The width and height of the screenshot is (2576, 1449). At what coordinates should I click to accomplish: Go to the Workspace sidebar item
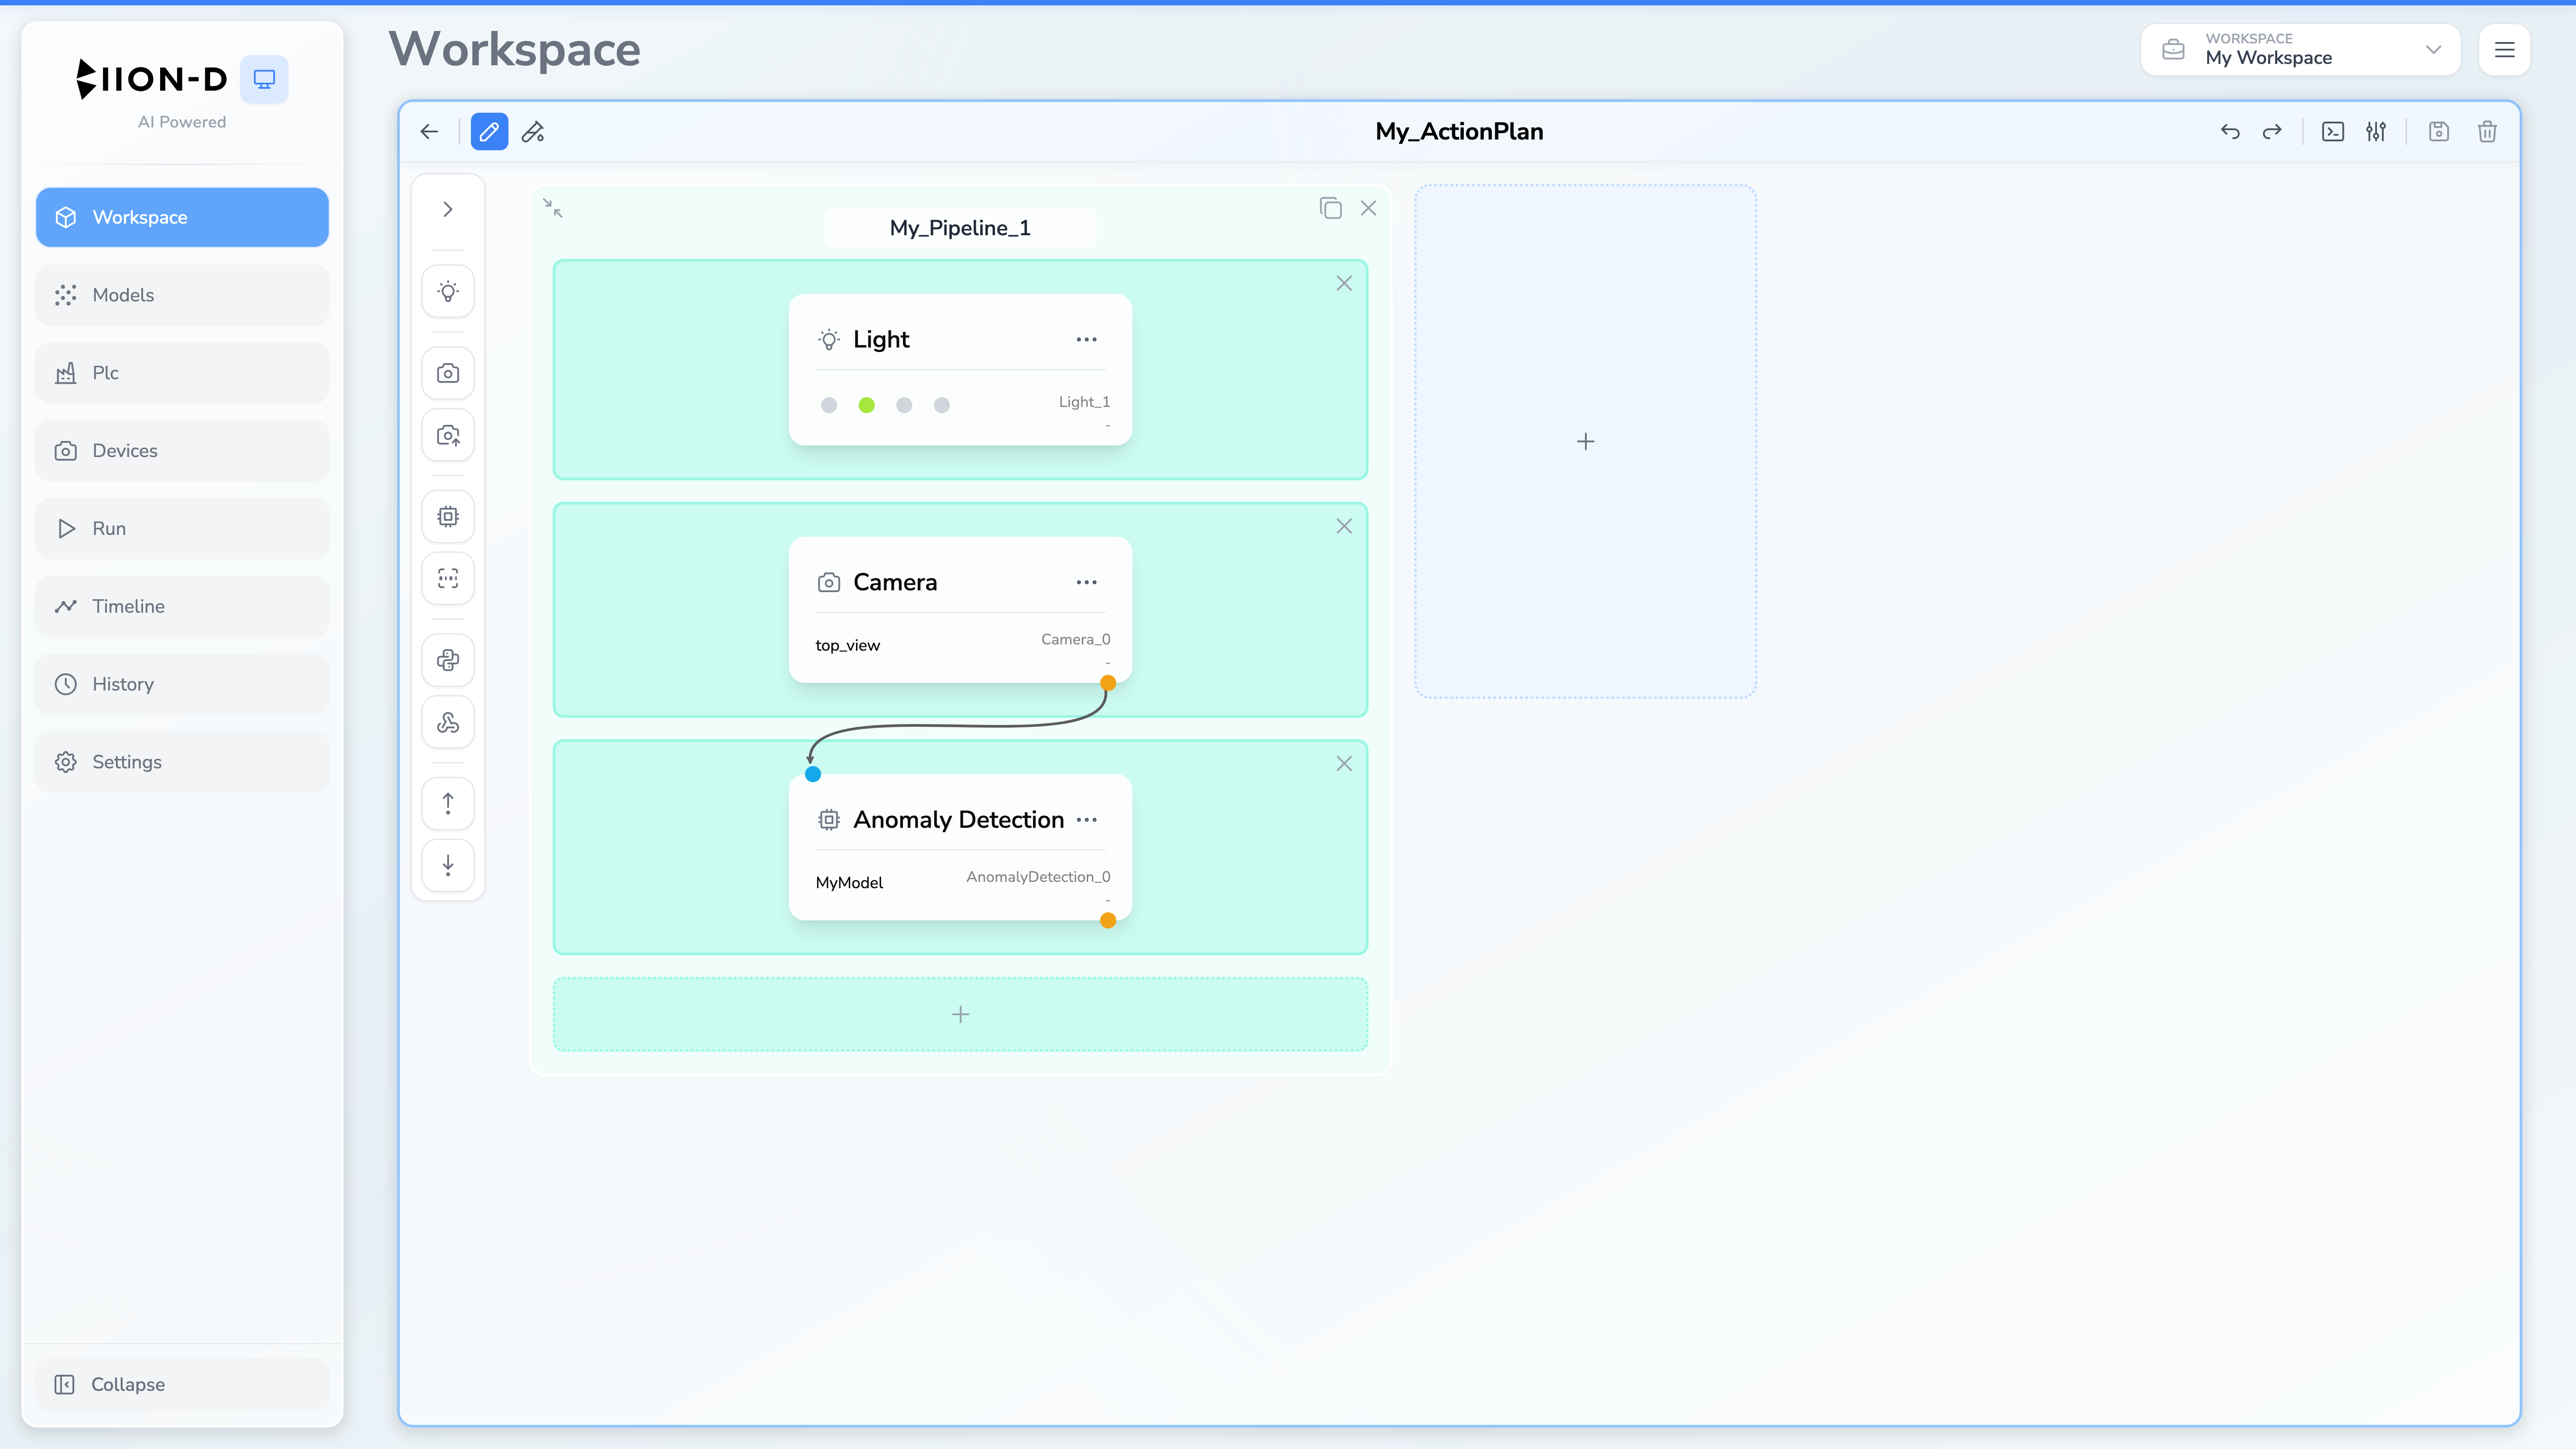coord(182,217)
